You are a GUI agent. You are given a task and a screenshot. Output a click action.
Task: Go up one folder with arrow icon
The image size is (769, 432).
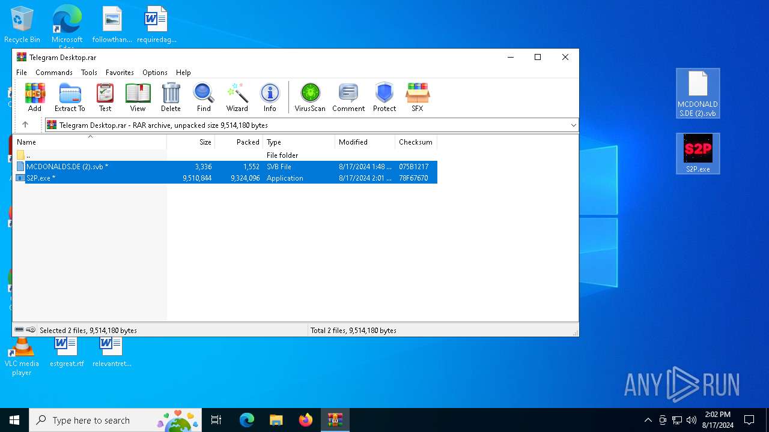25,125
